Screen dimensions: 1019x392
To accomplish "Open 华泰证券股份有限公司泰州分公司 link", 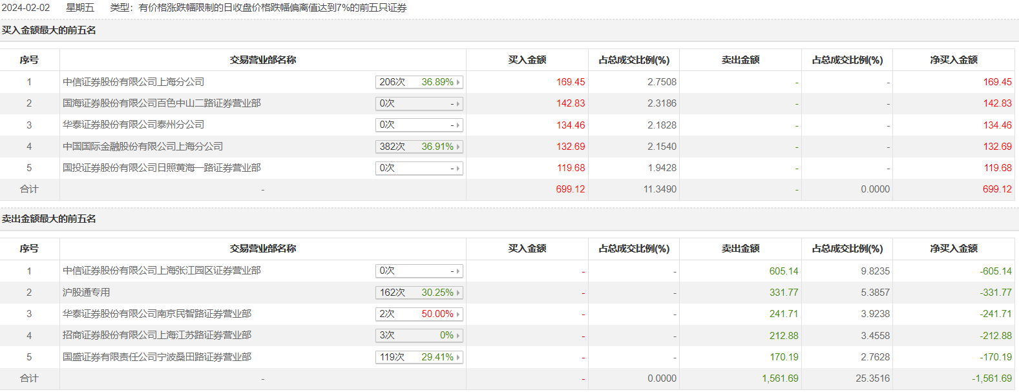I will click(x=133, y=125).
